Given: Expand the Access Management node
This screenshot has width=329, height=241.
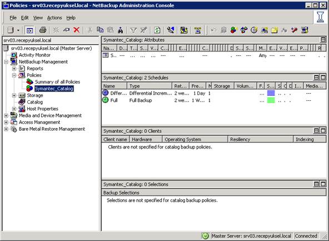Looking at the screenshot, I should 6,122.
